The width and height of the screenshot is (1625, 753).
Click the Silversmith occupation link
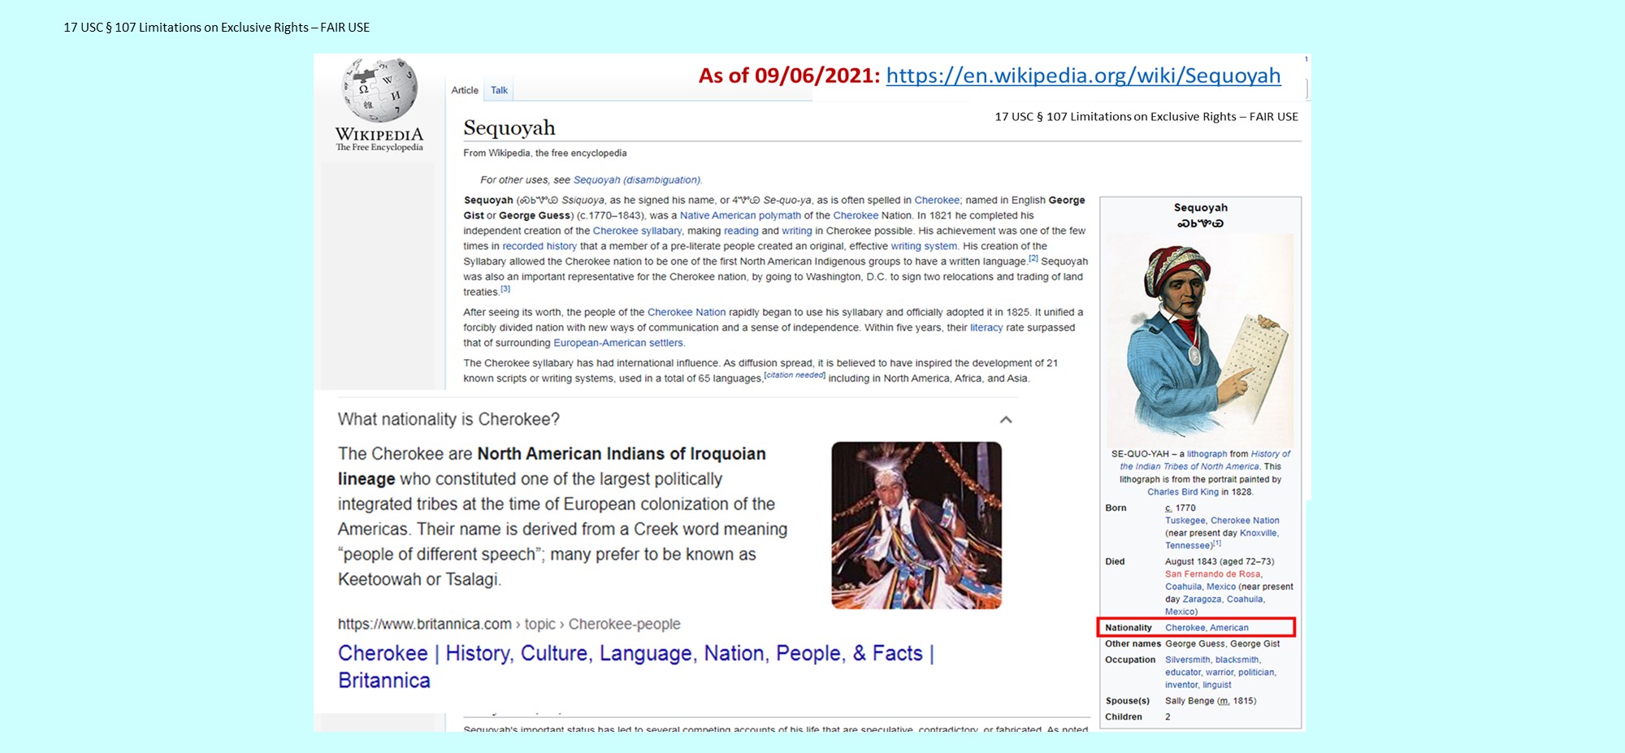click(x=1187, y=660)
